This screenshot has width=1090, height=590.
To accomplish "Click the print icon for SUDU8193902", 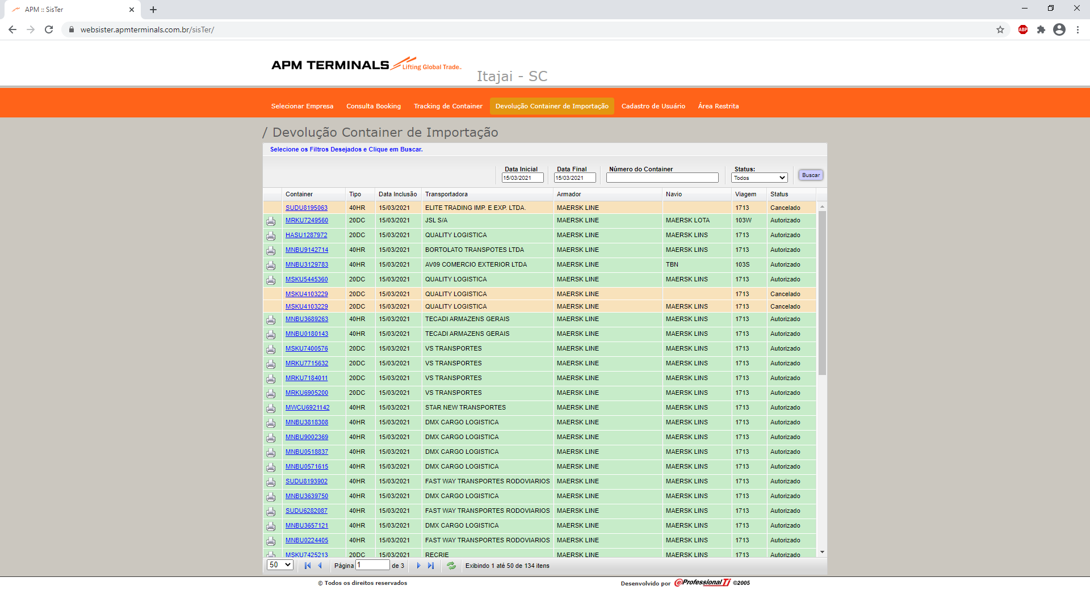I will [271, 482].
